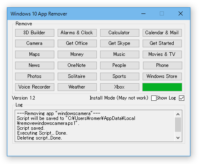Click the 'Removing app windowscamera' log line
This screenshot has width=199, height=164.
58,113
